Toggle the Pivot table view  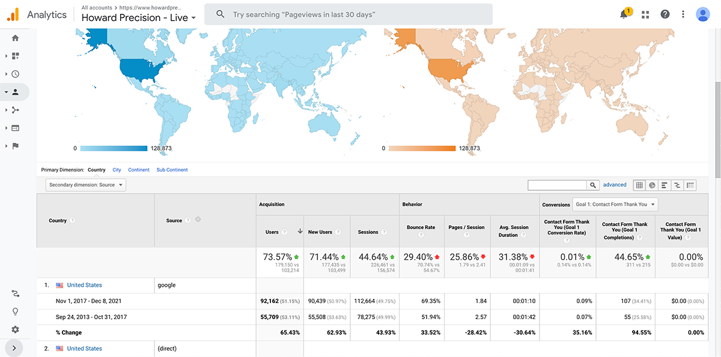[690, 185]
